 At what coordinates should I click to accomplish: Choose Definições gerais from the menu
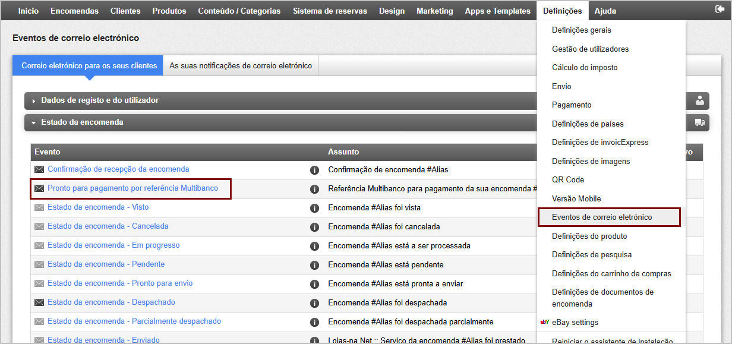[x=582, y=30]
